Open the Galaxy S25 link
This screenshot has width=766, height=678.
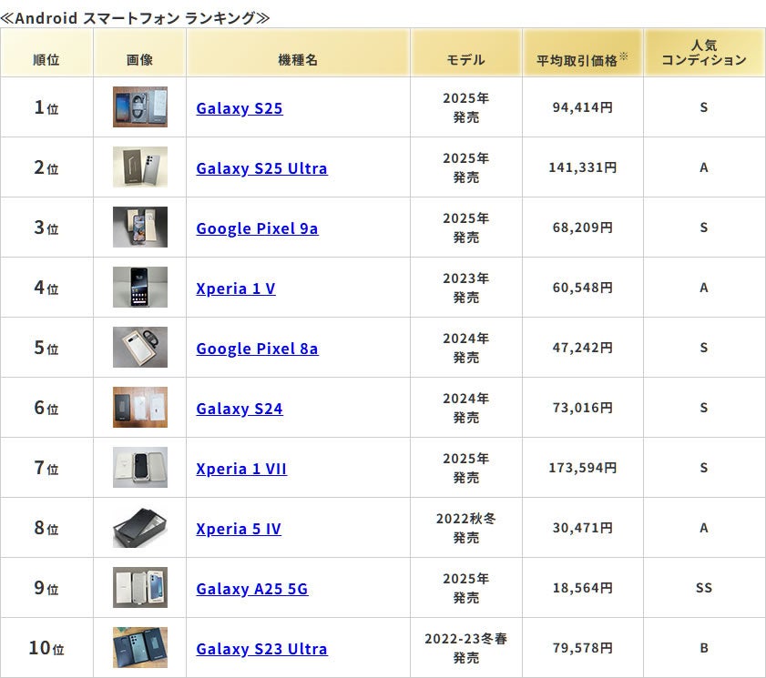coord(240,108)
